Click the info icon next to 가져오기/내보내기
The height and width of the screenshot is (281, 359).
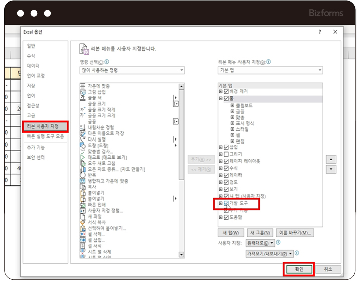tap(297, 253)
